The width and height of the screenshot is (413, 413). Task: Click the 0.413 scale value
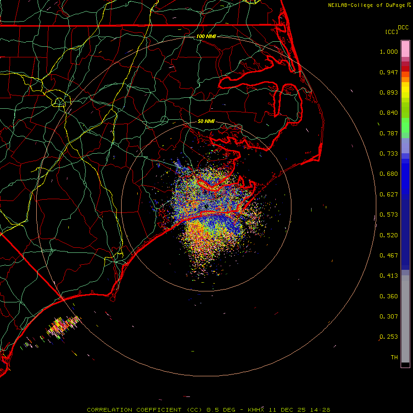(x=389, y=276)
